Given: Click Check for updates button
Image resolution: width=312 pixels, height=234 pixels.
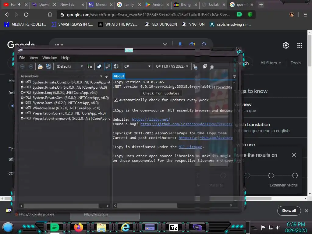Looking at the screenshot, I should (161, 93).
